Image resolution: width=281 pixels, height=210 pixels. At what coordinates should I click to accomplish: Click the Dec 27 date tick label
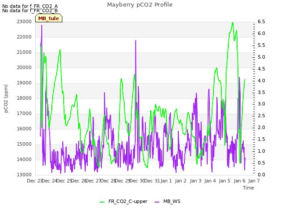coord(94,181)
